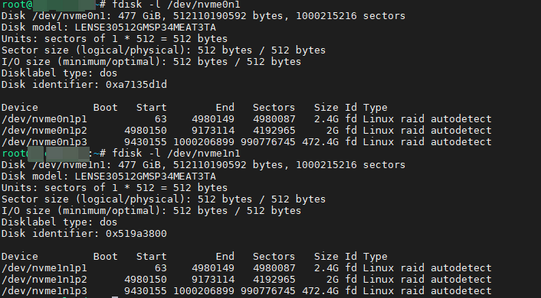Click the second command 'fdisk -l /dev/nvme1n1'

176,153
